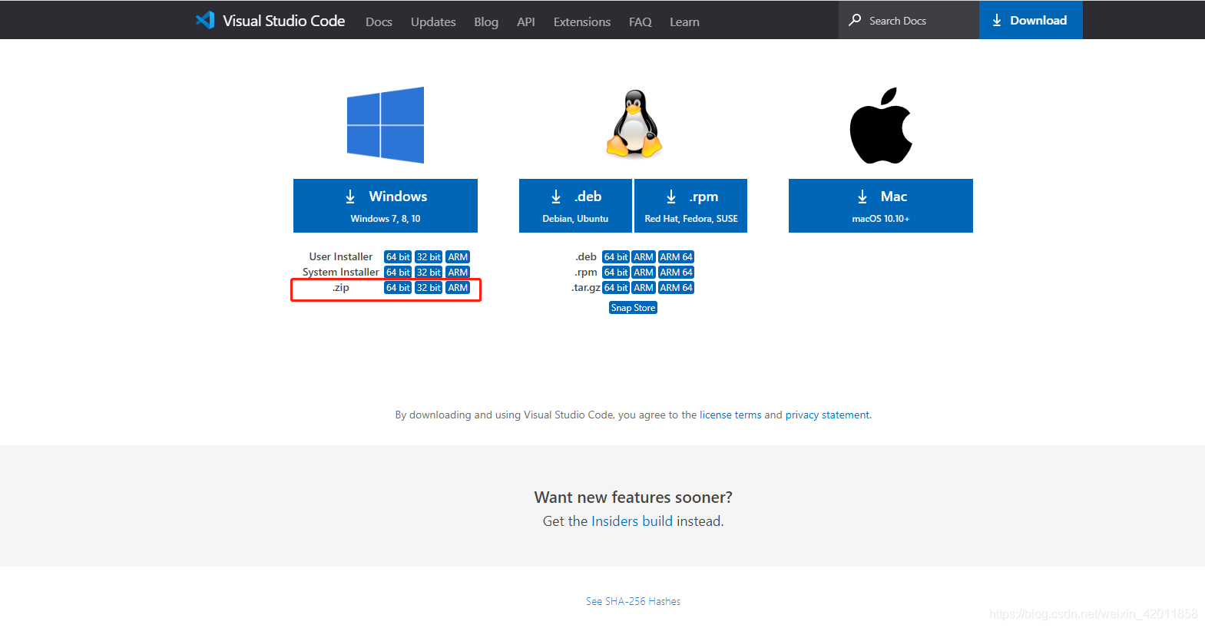1205x628 pixels.
Task: Select .tar.gz ARM 64
Action: point(676,288)
